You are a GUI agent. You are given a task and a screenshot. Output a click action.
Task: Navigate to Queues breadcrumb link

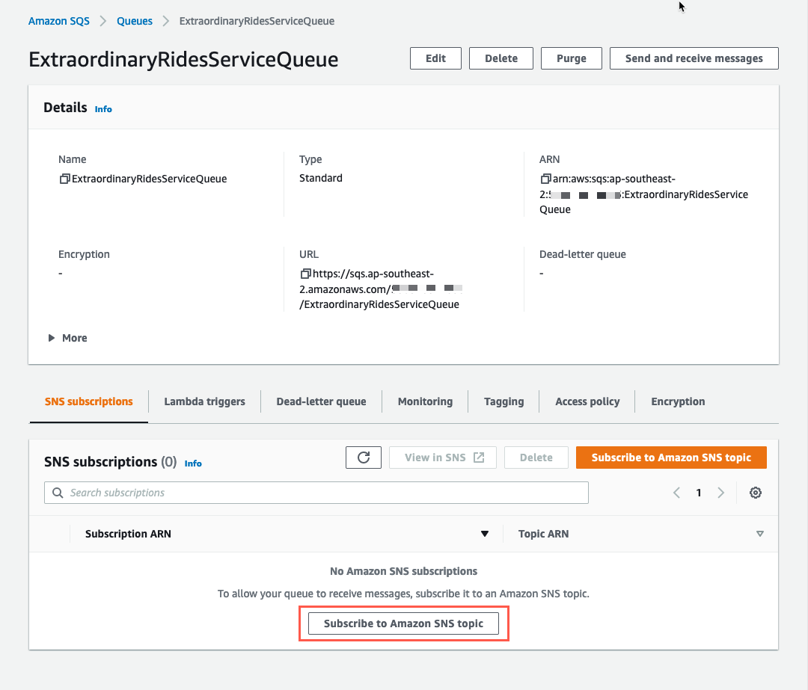[135, 21]
